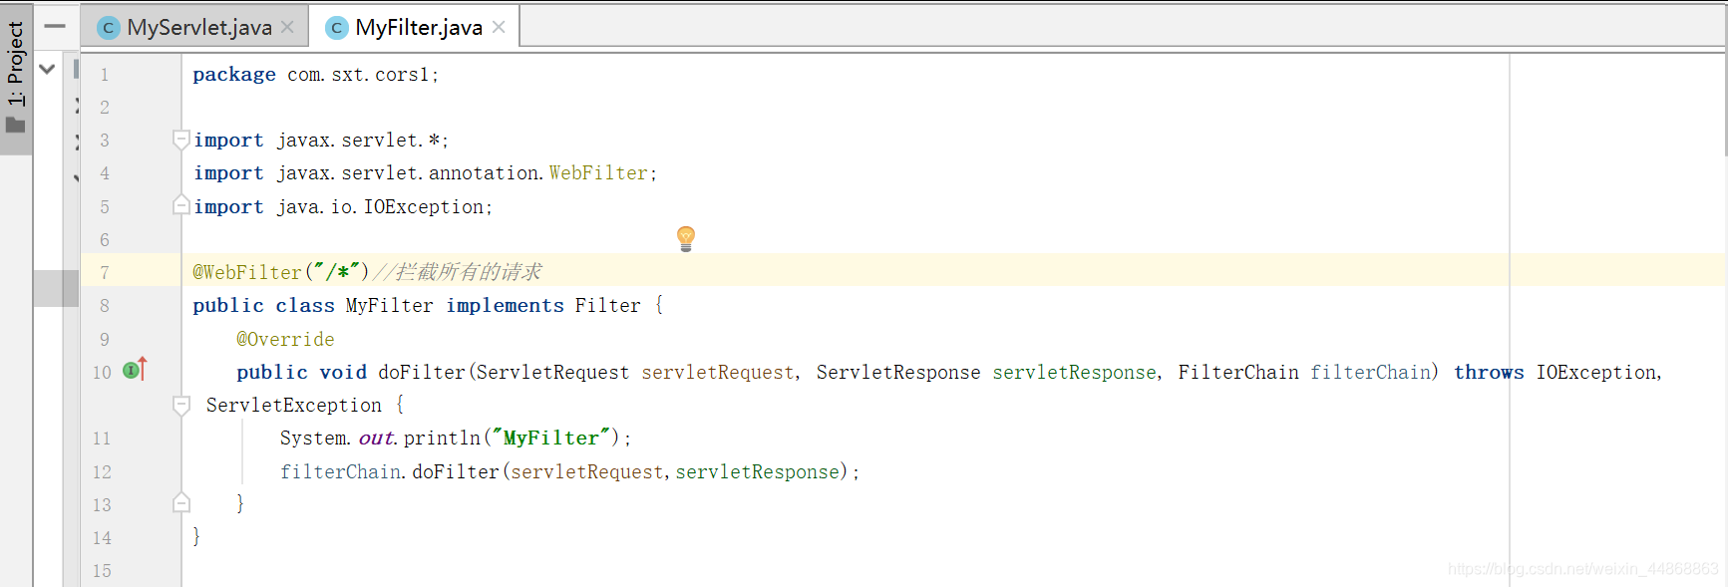Close the MyServlet.java tab

coord(287,27)
